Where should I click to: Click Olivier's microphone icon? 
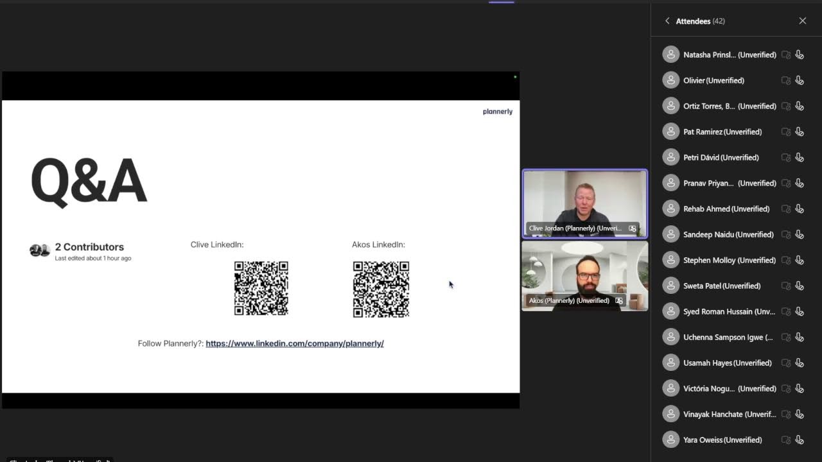coord(800,80)
